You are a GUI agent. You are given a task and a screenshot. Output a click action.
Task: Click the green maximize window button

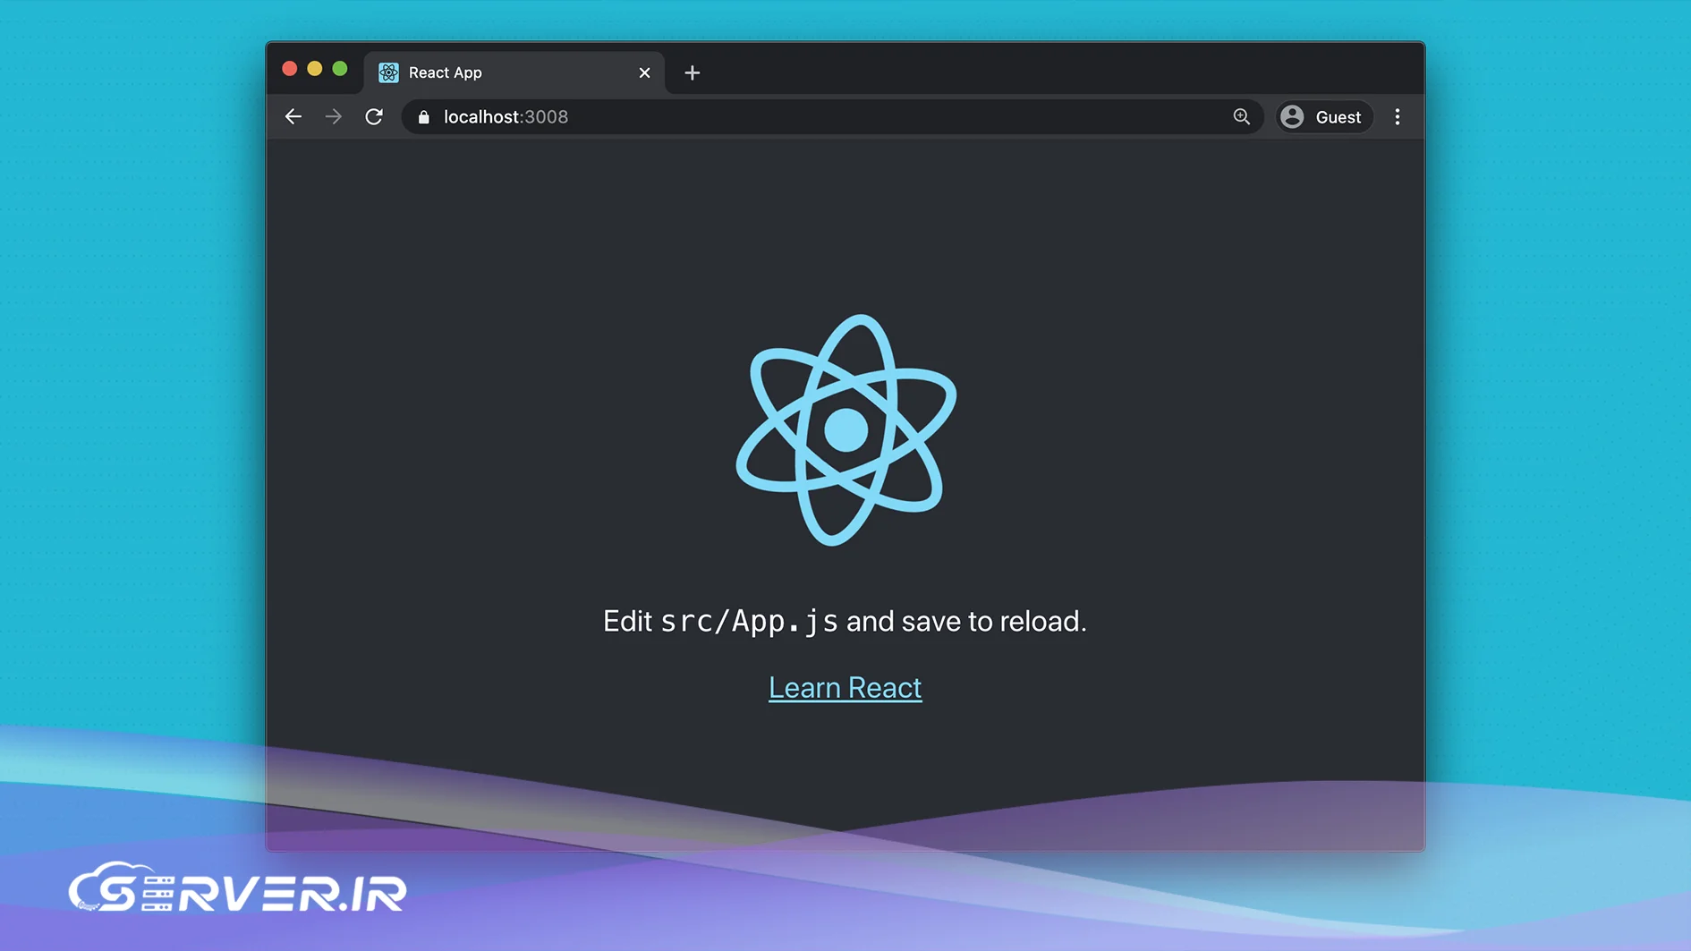point(340,69)
